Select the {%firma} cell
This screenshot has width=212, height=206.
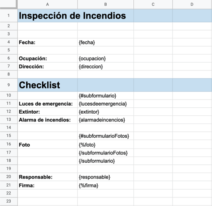(x=105, y=185)
